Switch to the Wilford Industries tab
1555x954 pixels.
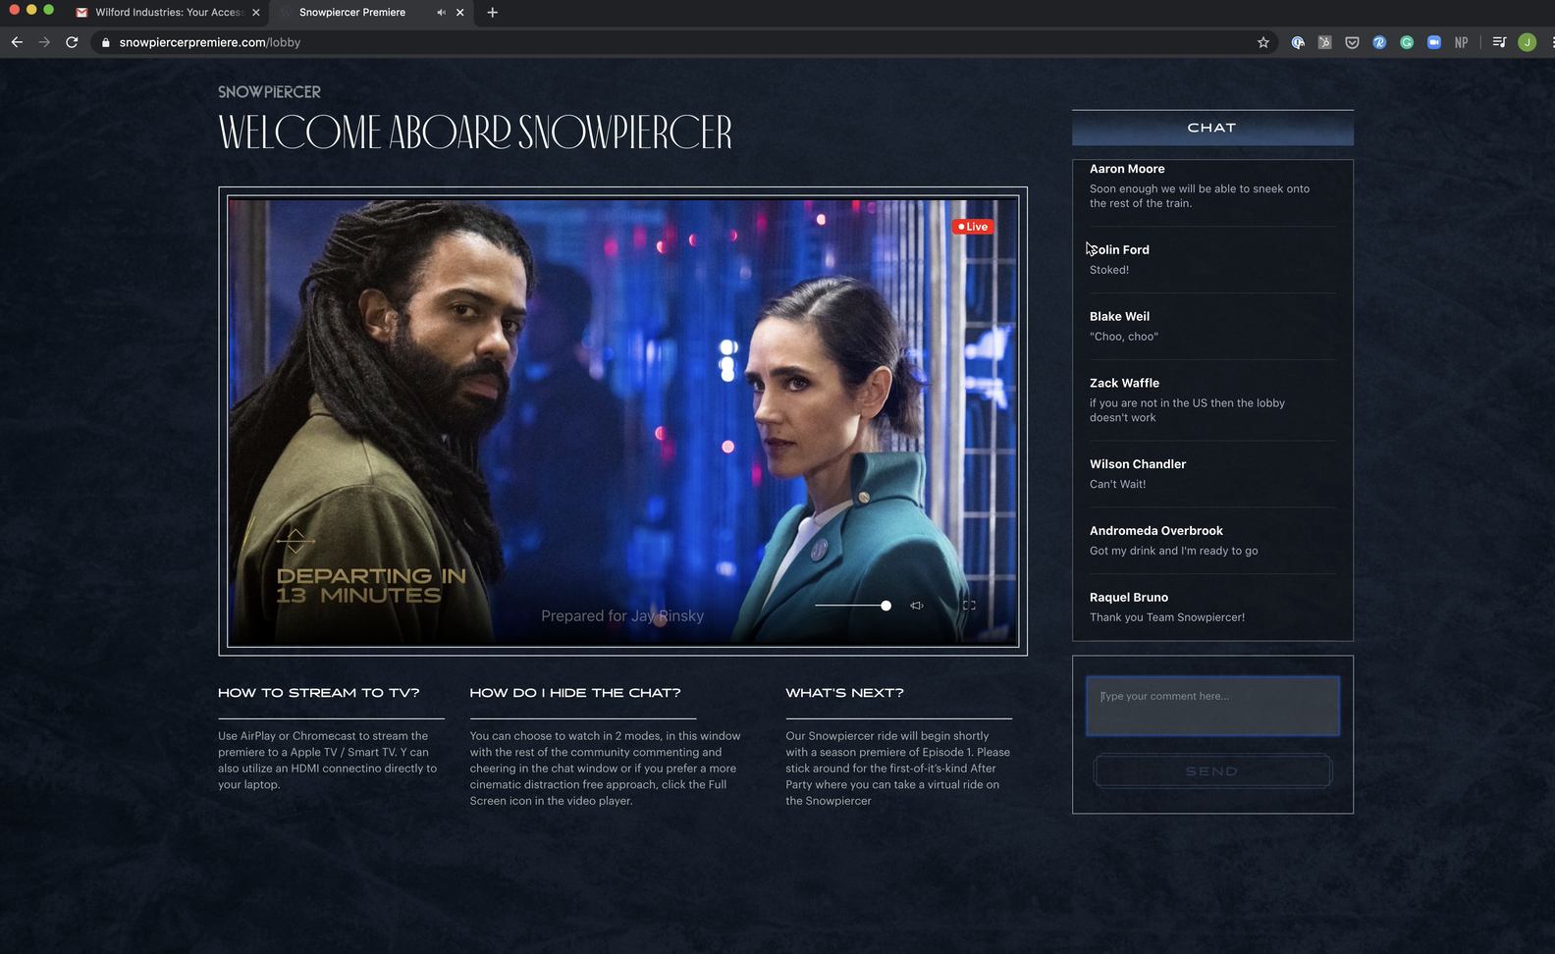click(169, 13)
